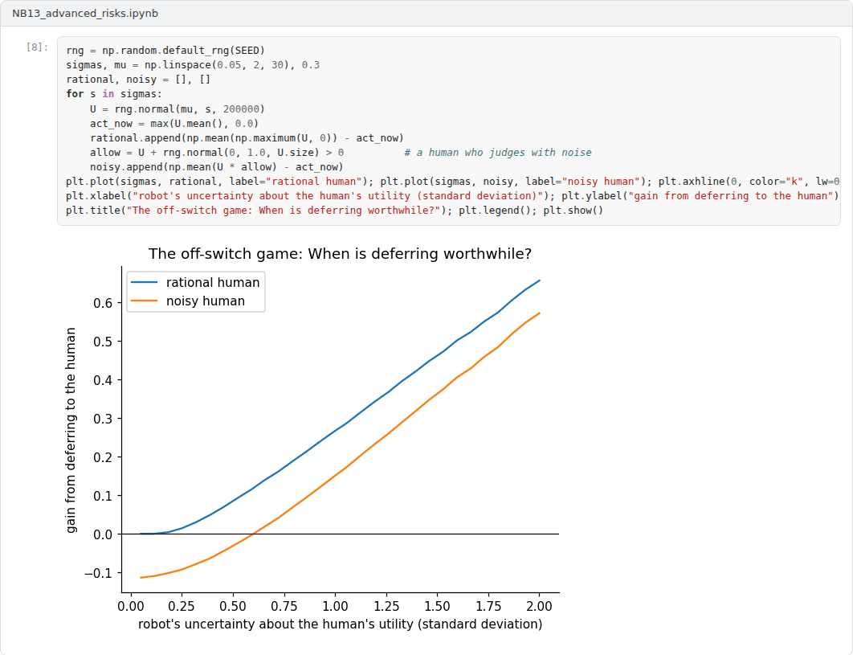Click the x-axis tick label 2.00

(x=540, y=607)
